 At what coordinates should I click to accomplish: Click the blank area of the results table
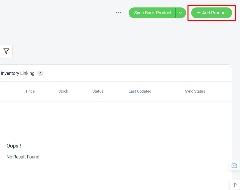pyautogui.click(x=116, y=123)
